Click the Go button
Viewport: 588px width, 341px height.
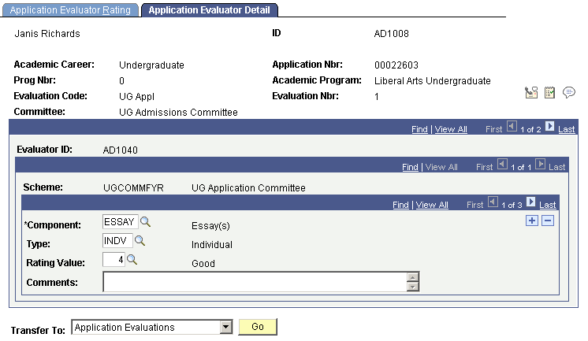(x=258, y=327)
